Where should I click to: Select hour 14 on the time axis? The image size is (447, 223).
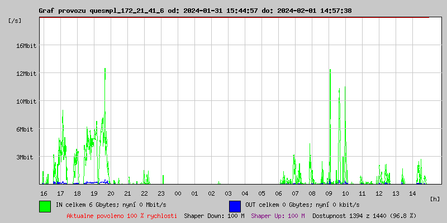tap(412, 193)
